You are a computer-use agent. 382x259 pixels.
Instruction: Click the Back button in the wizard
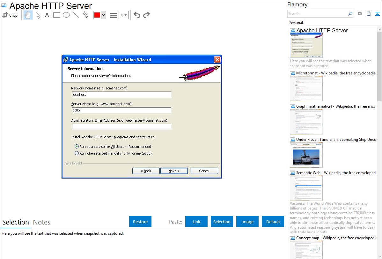146,171
